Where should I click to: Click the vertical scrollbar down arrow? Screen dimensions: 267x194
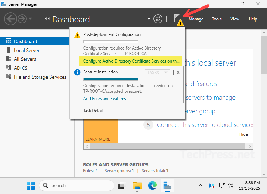[264, 174]
